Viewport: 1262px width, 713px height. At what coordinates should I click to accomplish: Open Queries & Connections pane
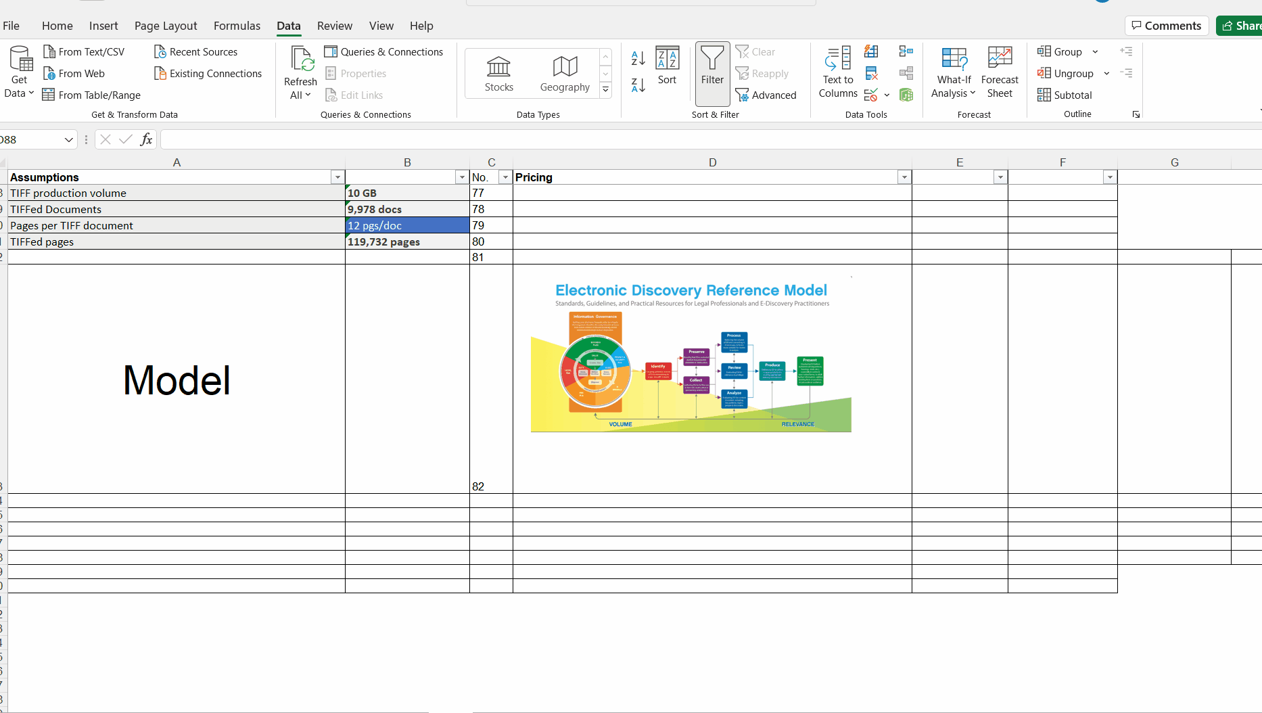384,52
